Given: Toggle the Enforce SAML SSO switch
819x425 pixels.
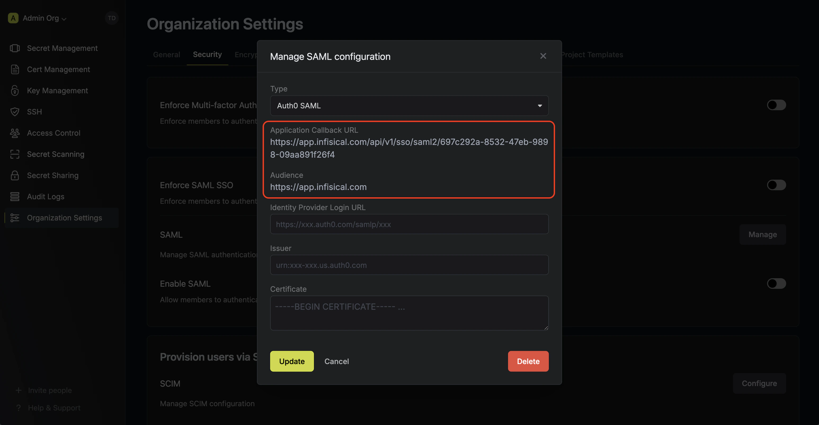Looking at the screenshot, I should click(x=776, y=185).
